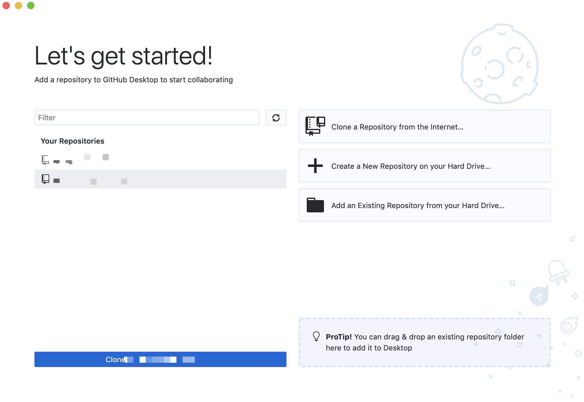Click the round telescope illustration badge
This screenshot has width=584, height=402.
(539, 296)
